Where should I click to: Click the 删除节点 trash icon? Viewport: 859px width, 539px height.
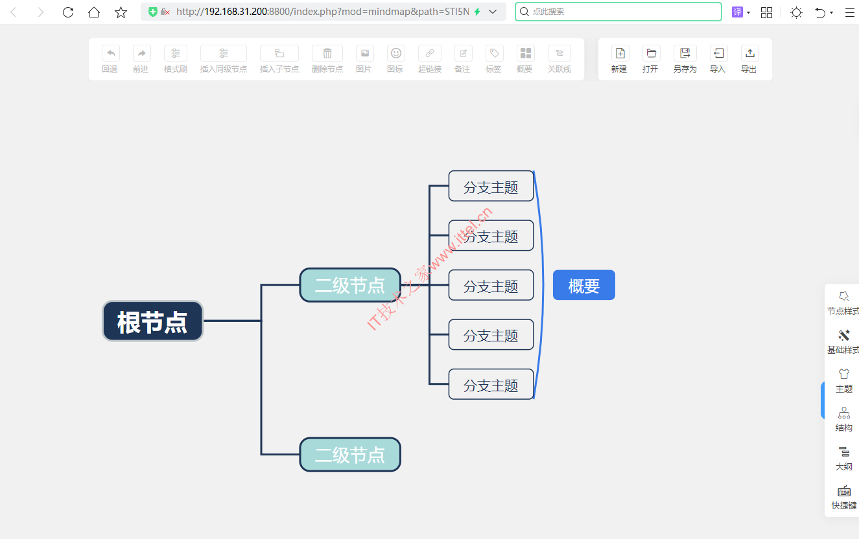[327, 53]
